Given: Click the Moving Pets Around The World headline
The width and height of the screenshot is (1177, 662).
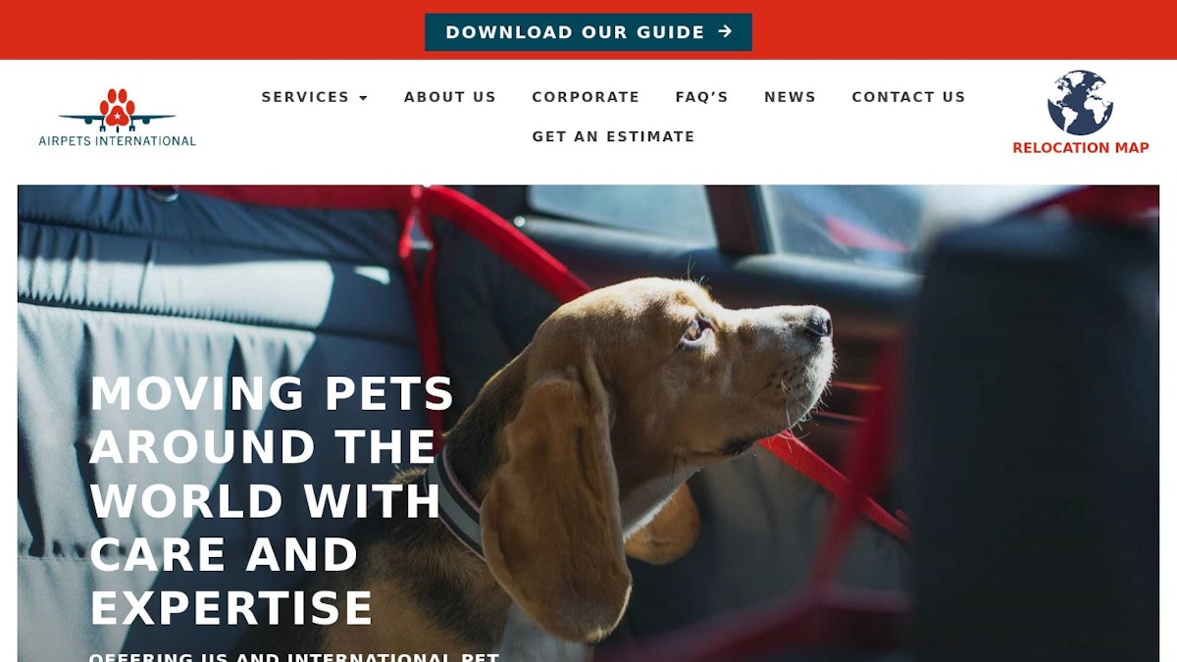Looking at the screenshot, I should coord(272,500).
